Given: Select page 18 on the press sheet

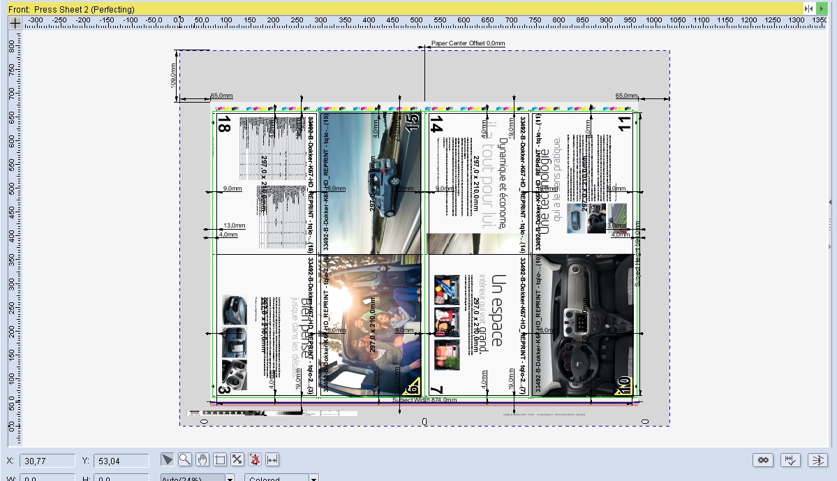Looking at the screenshot, I should (x=267, y=183).
